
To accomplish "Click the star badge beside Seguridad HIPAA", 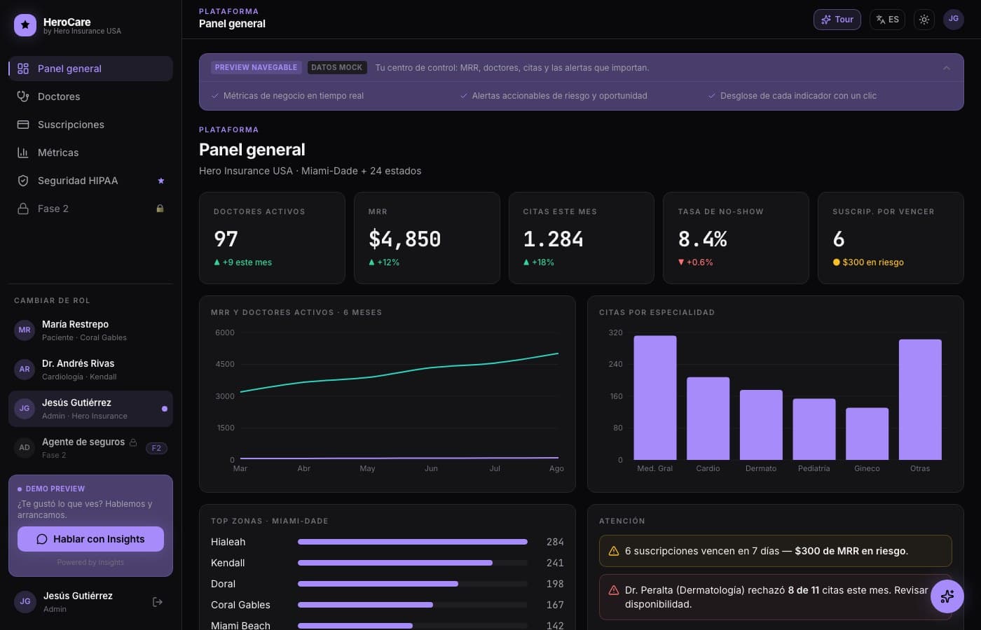I will [161, 181].
